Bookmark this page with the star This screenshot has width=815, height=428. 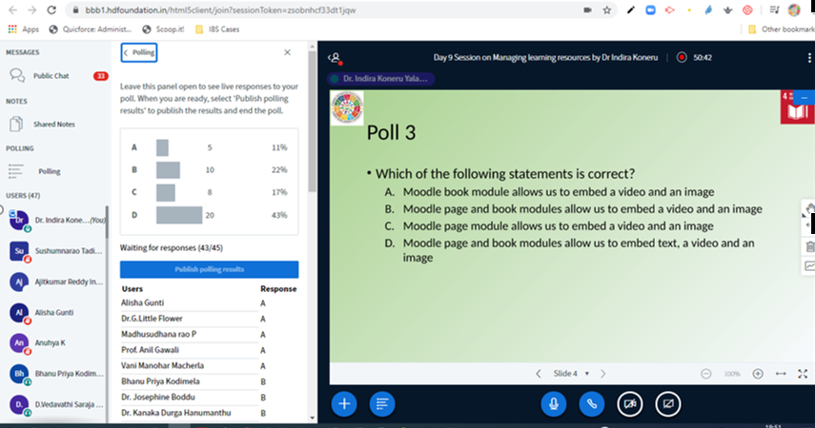point(606,10)
